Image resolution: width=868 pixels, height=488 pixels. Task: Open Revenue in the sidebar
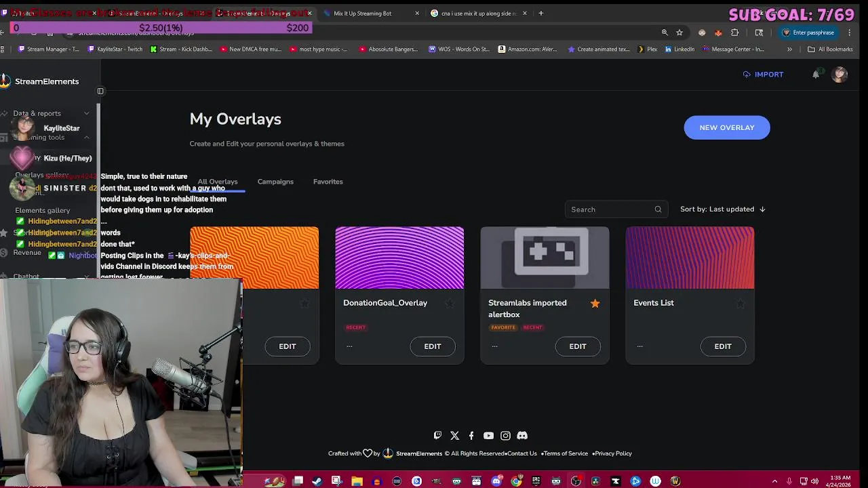click(27, 253)
